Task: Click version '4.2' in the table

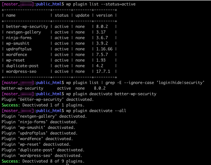Action: (x=100, y=66)
